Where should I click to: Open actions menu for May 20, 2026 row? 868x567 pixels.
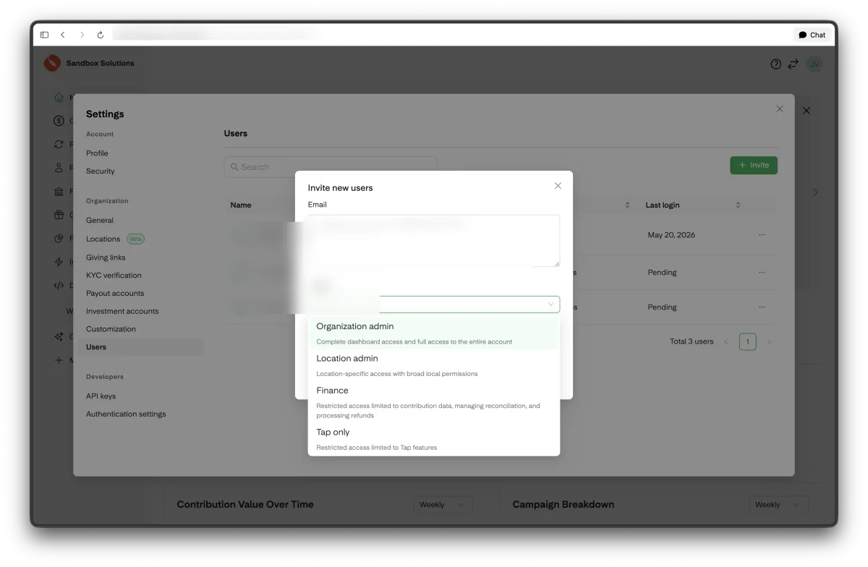click(762, 235)
